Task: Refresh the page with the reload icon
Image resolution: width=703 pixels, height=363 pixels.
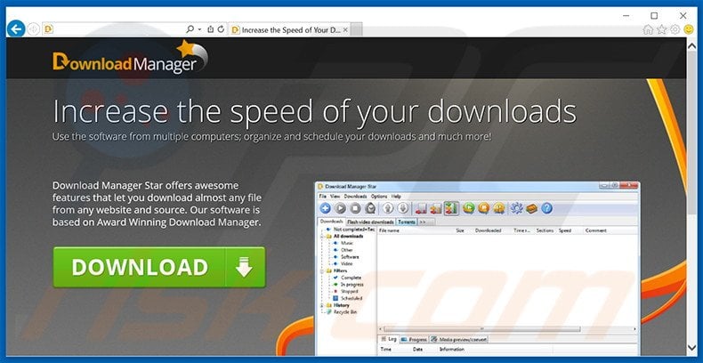Action: coord(221,29)
